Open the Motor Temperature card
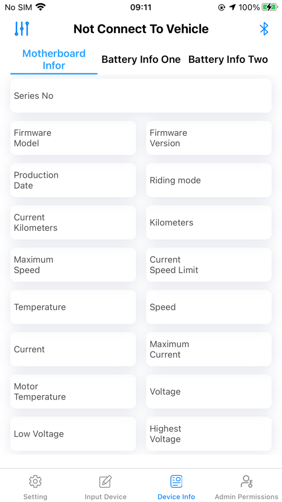The image size is (282, 502). 73,392
